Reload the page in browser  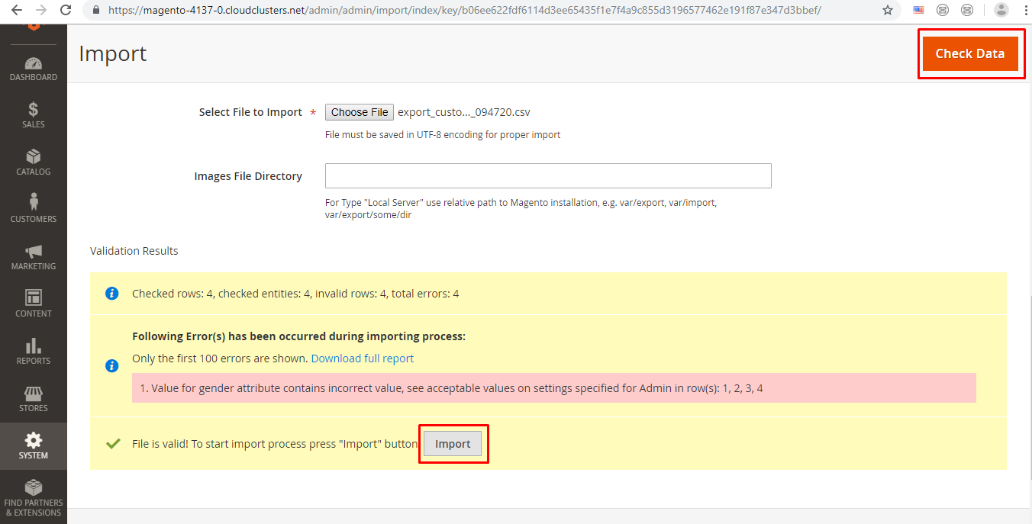(x=66, y=11)
